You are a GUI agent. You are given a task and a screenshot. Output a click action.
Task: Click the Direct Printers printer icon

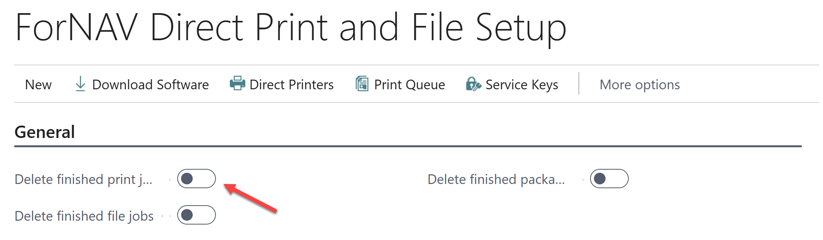pos(237,83)
